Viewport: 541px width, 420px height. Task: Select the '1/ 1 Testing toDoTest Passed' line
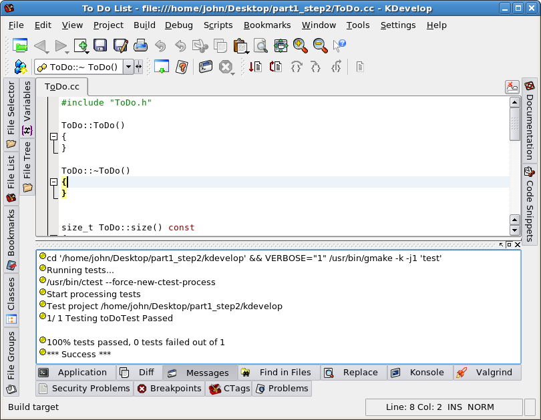click(110, 318)
